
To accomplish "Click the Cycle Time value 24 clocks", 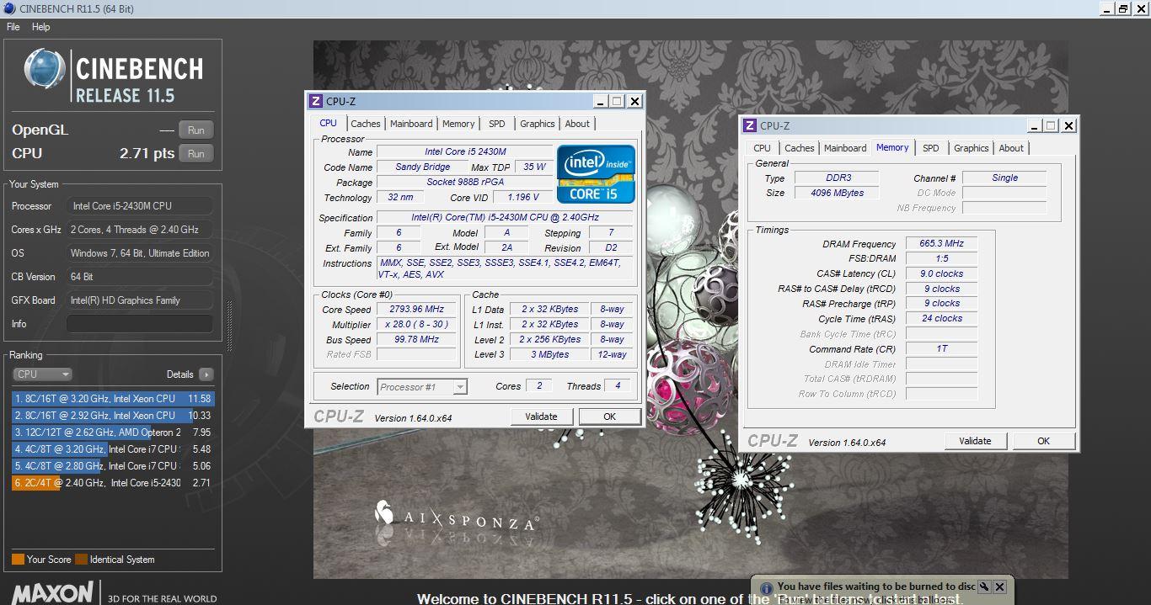I will (x=941, y=319).
